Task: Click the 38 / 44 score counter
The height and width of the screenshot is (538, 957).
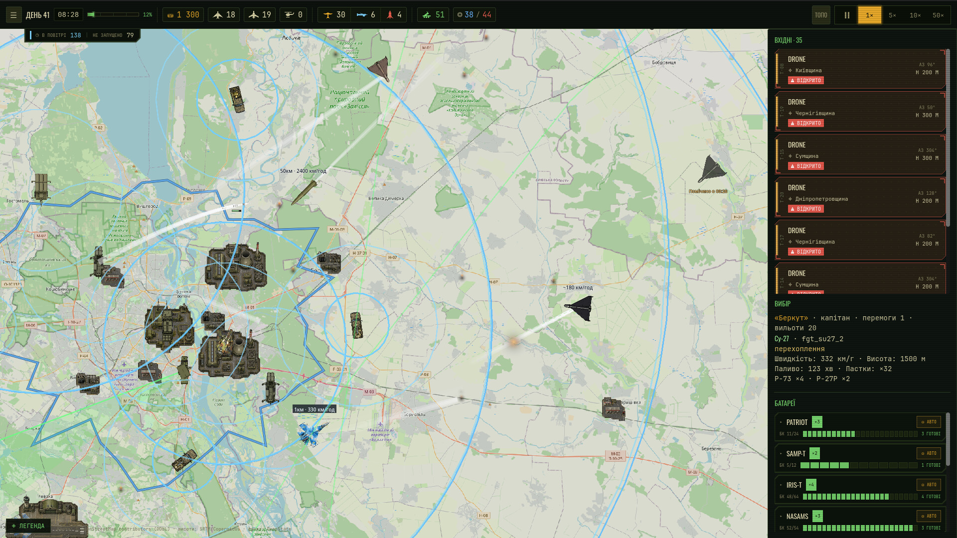Action: (474, 15)
